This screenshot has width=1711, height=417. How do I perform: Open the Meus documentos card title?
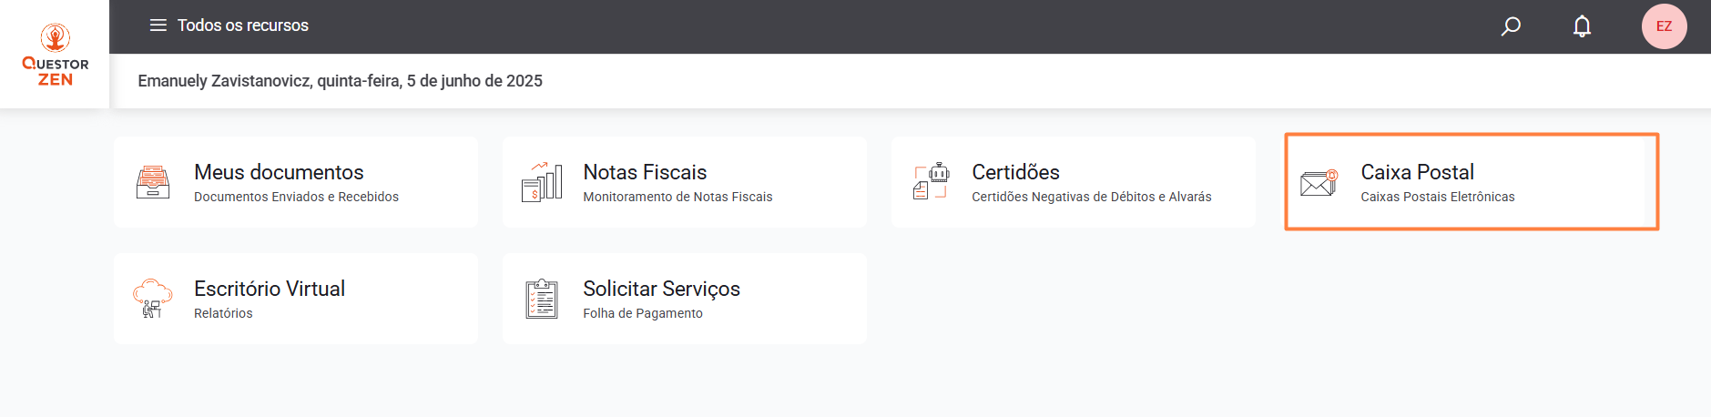[279, 172]
